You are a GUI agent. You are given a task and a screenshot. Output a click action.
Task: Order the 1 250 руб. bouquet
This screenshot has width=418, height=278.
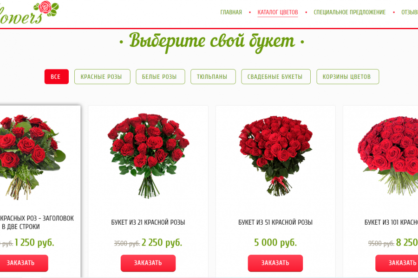24,263
